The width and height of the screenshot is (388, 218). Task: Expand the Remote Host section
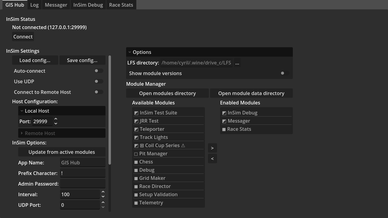tap(22, 133)
